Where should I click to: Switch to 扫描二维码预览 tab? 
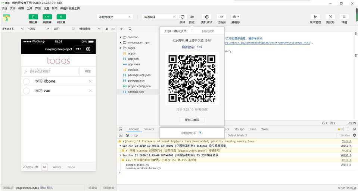click(x=176, y=31)
